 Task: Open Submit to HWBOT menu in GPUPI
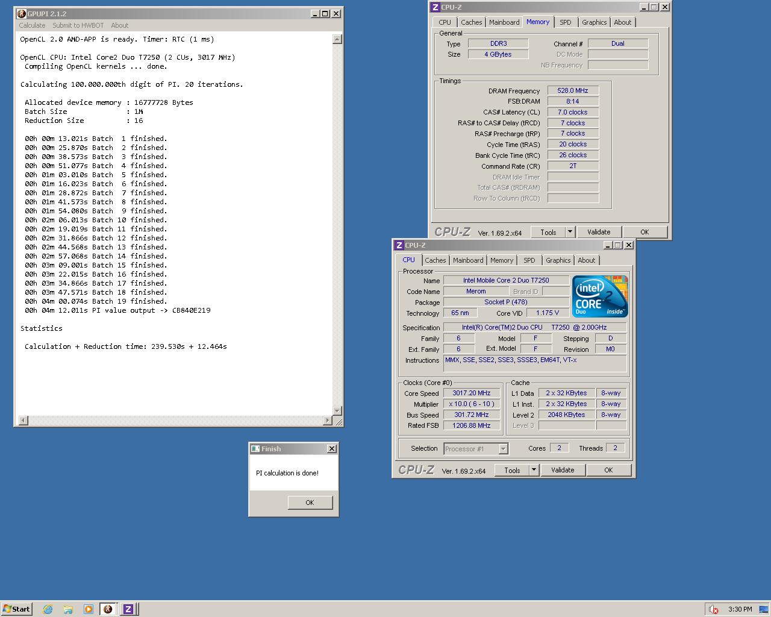(x=78, y=25)
